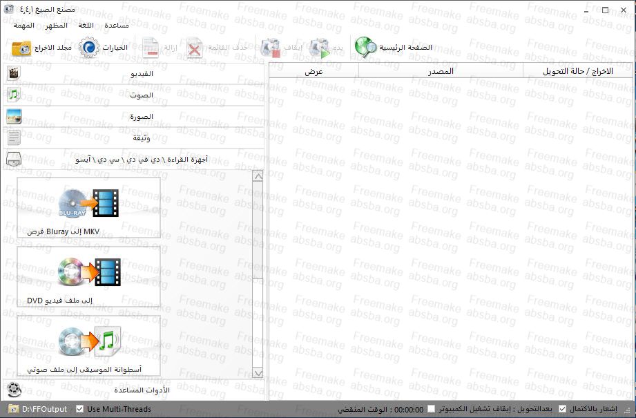This screenshot has height=418, width=636.
Task: Click the Start (بدء) conversion icon
Action: (320, 48)
